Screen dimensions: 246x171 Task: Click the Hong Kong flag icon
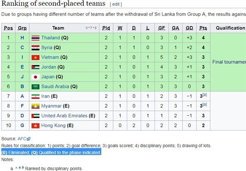coord(35,126)
